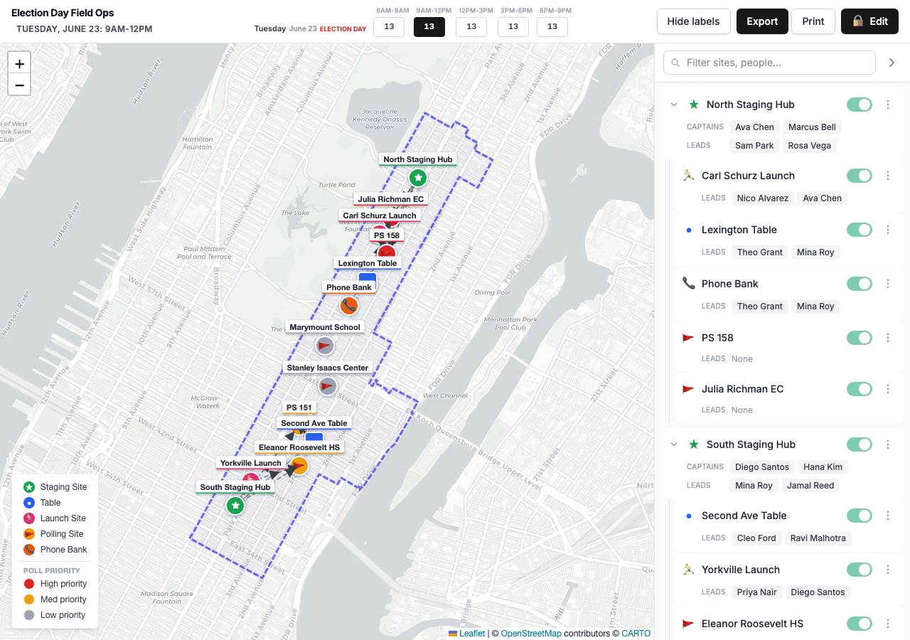910x640 pixels.
Task: Switch to the 12PM-3PM time slot
Action: pyautogui.click(x=471, y=27)
